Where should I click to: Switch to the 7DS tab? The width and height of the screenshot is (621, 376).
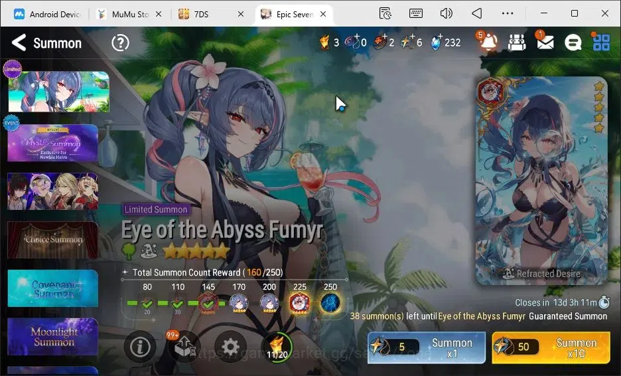pyautogui.click(x=201, y=14)
